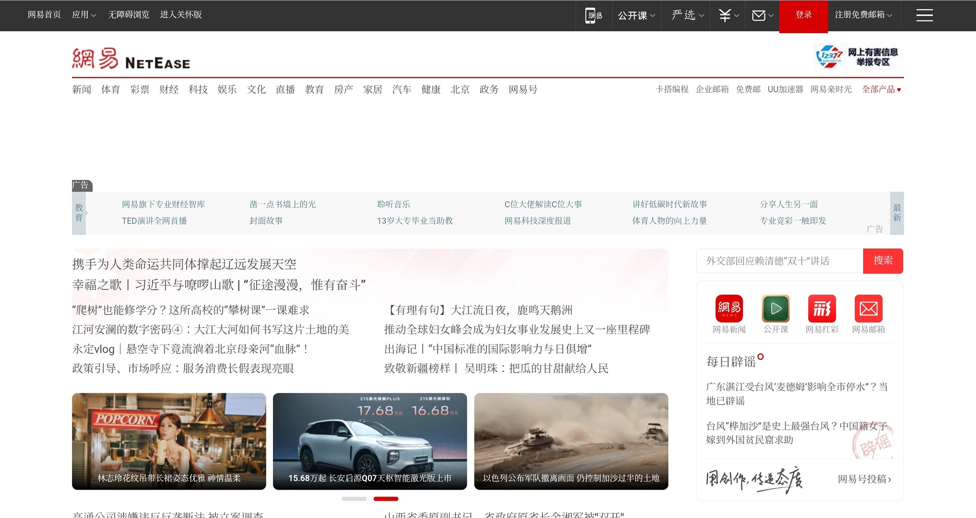
Task: Open the 娱乐 channel
Action: coord(227,89)
